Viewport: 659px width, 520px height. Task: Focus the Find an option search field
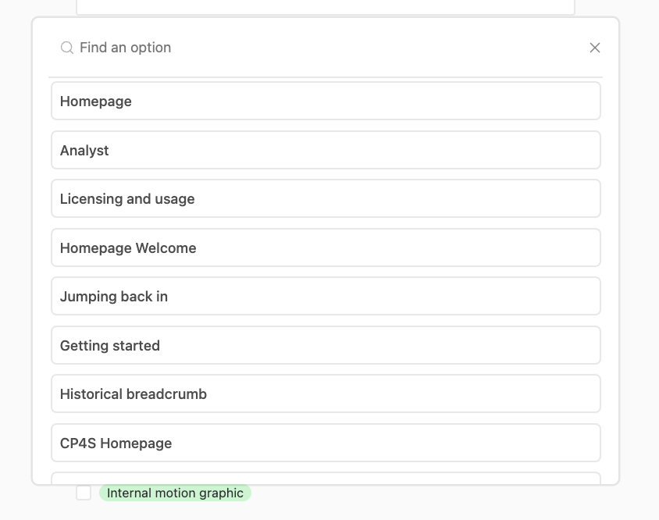coord(326,48)
